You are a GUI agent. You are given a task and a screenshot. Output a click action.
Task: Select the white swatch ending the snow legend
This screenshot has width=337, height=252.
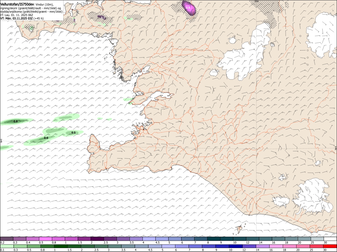tap(330, 239)
